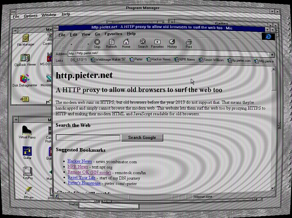The image size is (292, 218).
Task: Click the Internet Explorer logo throbber
Action: tap(268, 36)
